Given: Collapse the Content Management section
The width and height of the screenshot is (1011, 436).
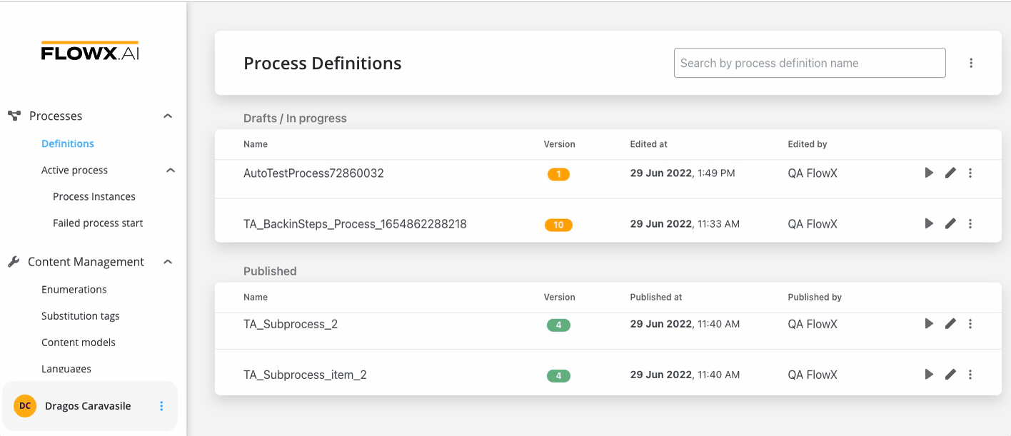Looking at the screenshot, I should click(168, 262).
